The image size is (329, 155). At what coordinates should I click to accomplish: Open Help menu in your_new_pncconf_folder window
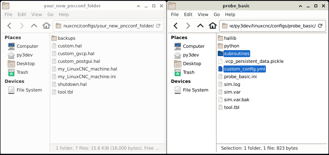point(64,14)
